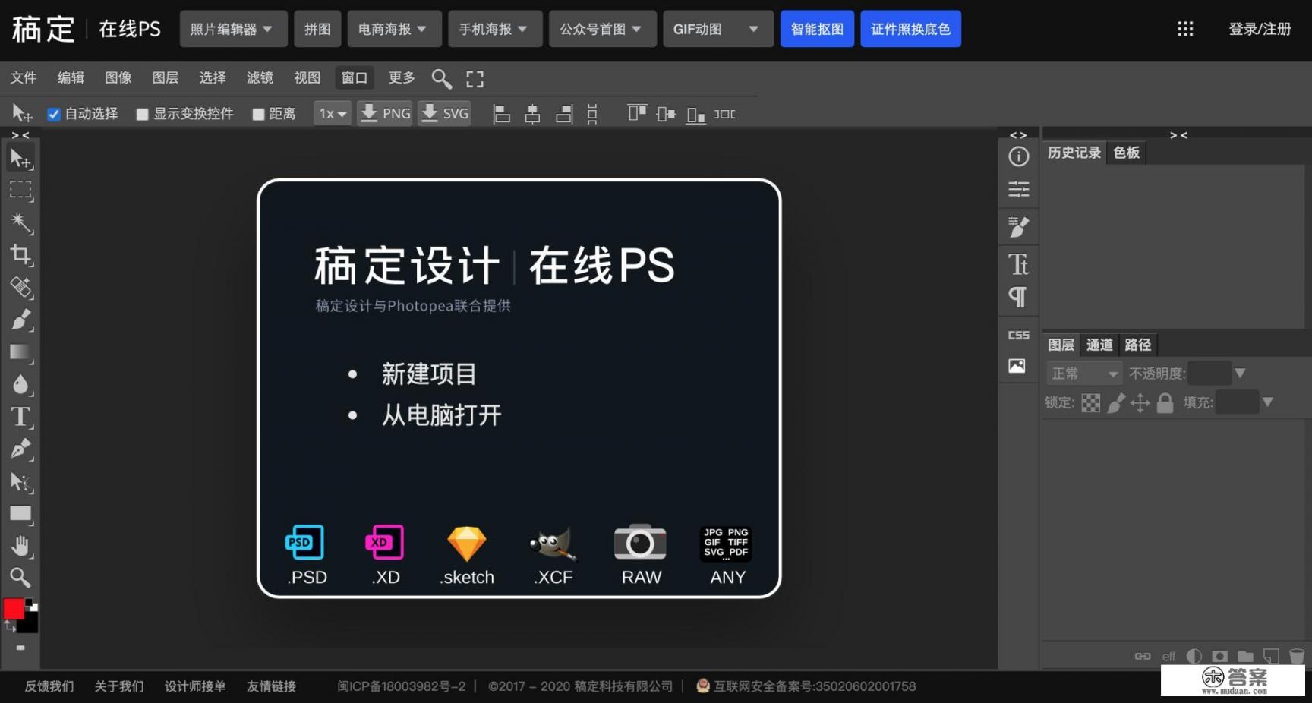Click the new adjustment layer half-circle icon

[1194, 656]
